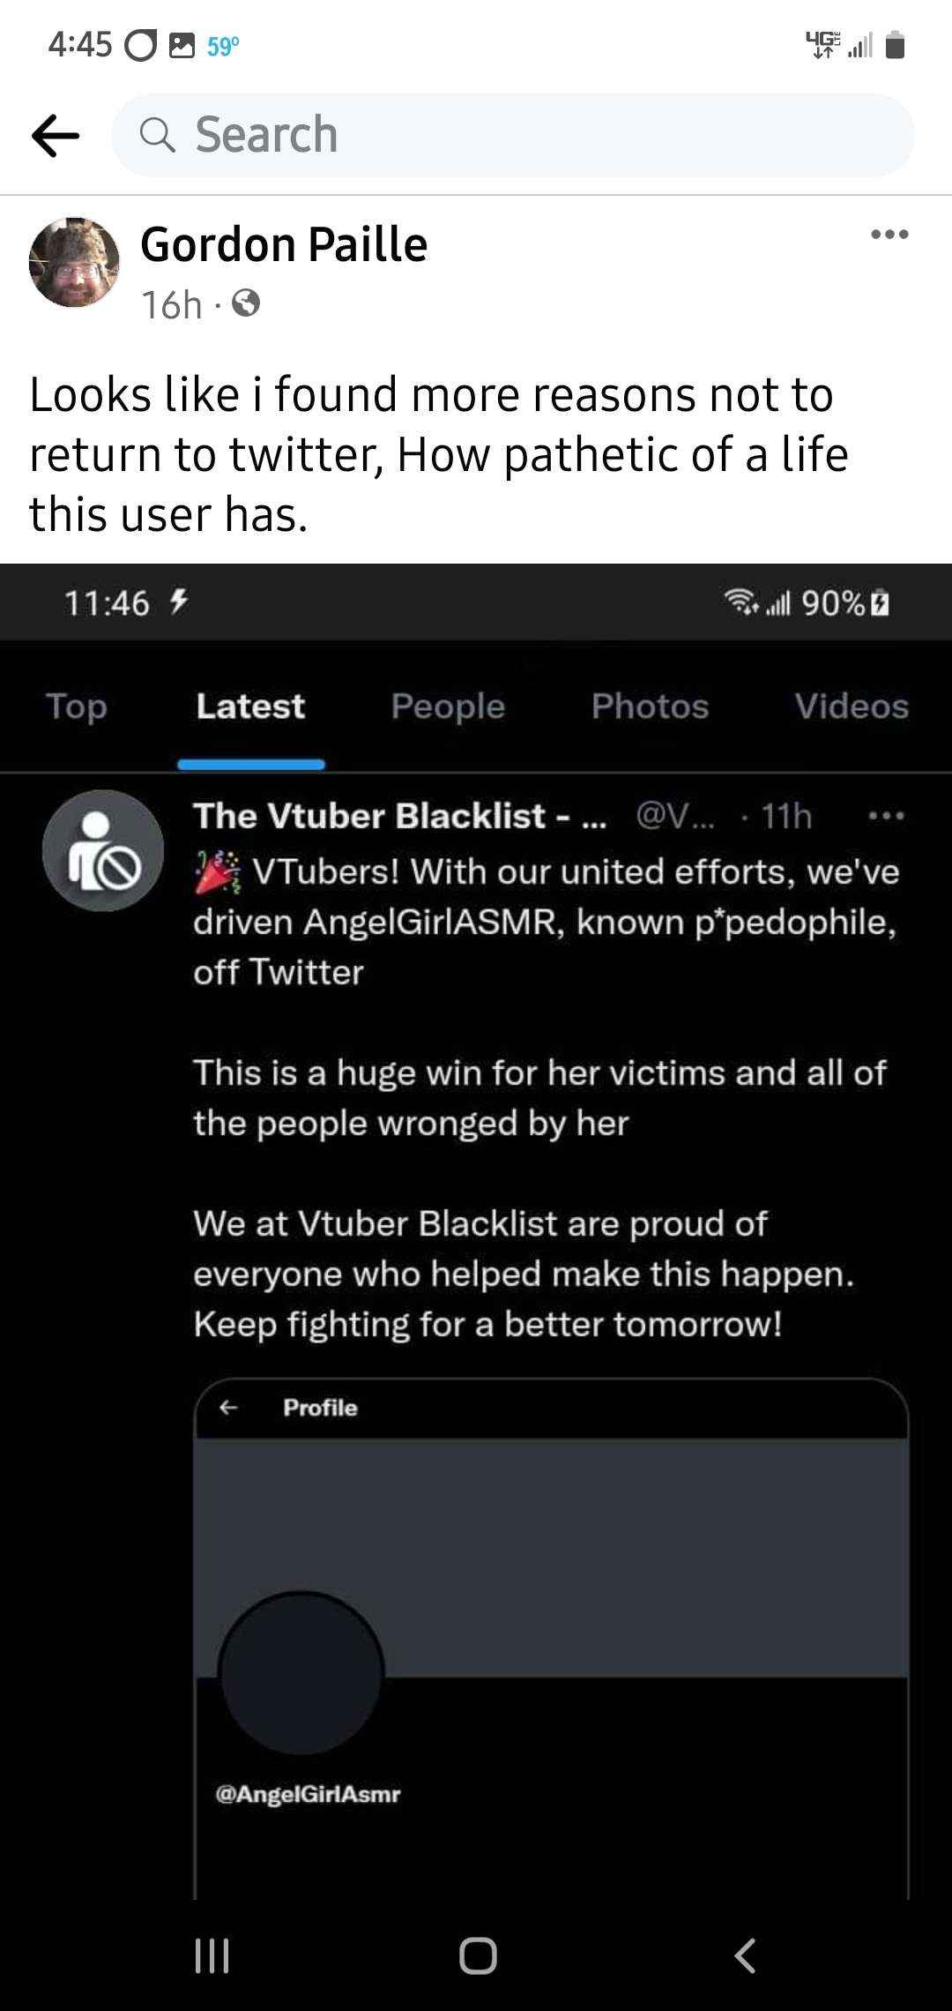This screenshot has height=2011, width=952.
Task: Tap the magnifying glass search icon
Action: tap(158, 135)
